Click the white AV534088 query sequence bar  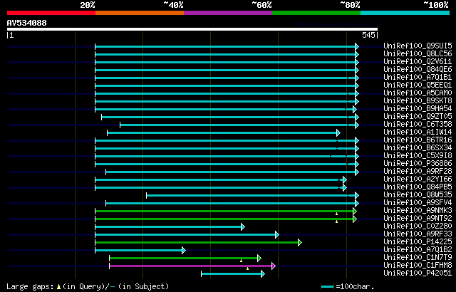(x=192, y=29)
